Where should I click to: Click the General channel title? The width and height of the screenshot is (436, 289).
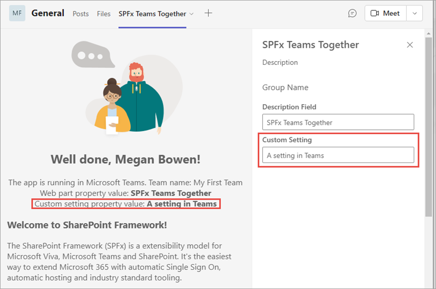click(48, 13)
